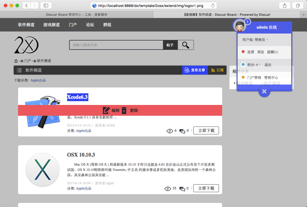Click the home icon in the breadcrumb
Image resolution: width=307 pixels, height=207 pixels.
coord(16,61)
